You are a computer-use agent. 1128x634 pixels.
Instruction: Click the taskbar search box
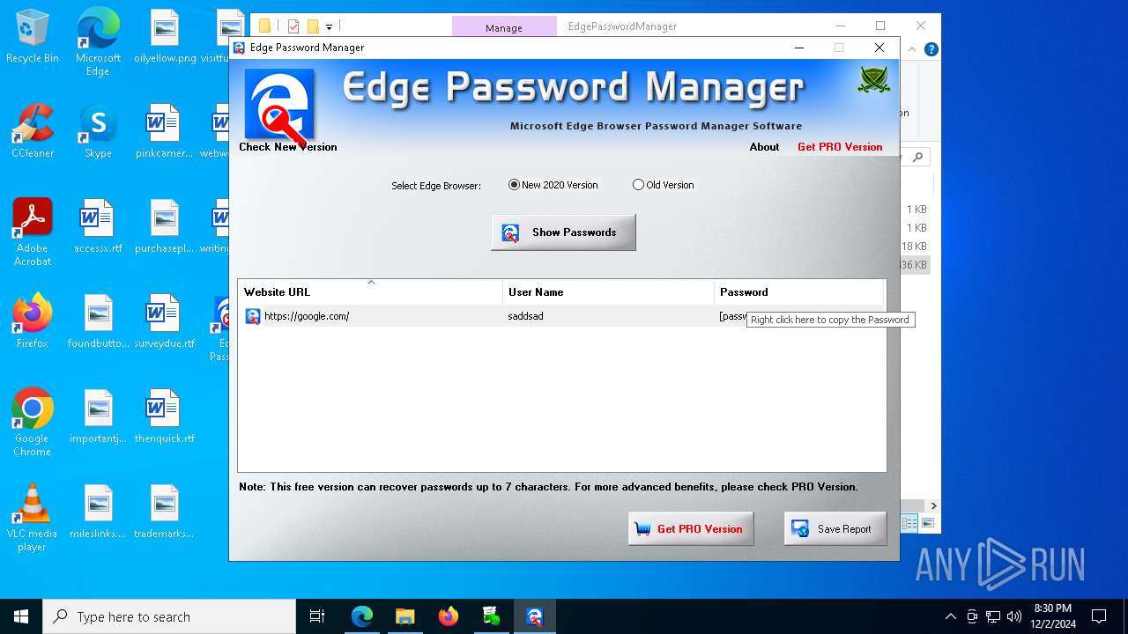pos(169,616)
